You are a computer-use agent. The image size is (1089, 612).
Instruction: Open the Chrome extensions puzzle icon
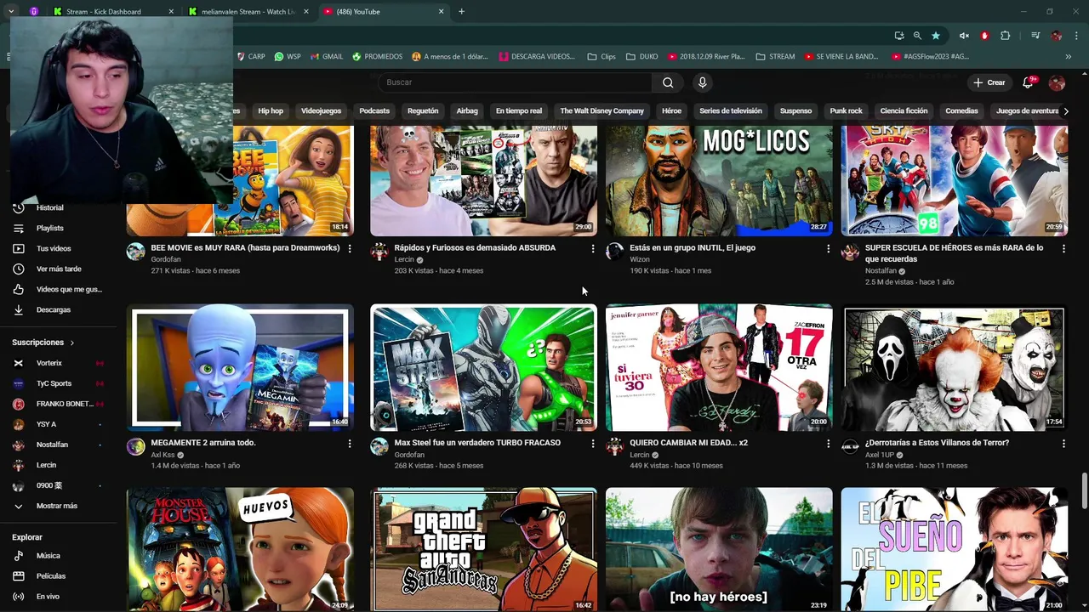pos(1006,36)
